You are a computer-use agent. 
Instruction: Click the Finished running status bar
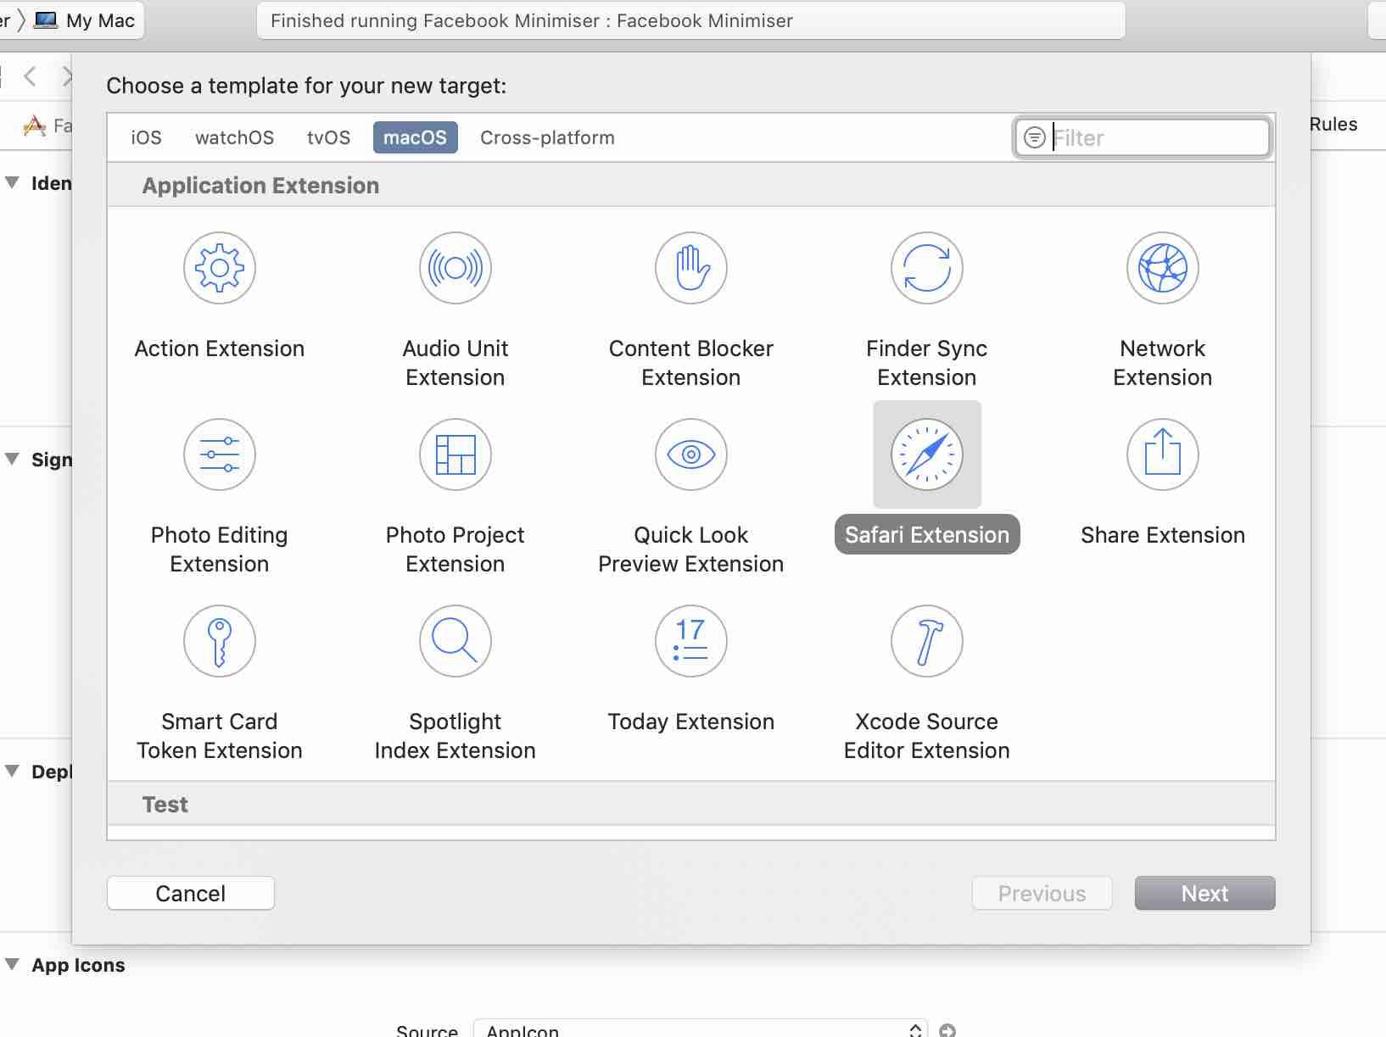(x=690, y=20)
